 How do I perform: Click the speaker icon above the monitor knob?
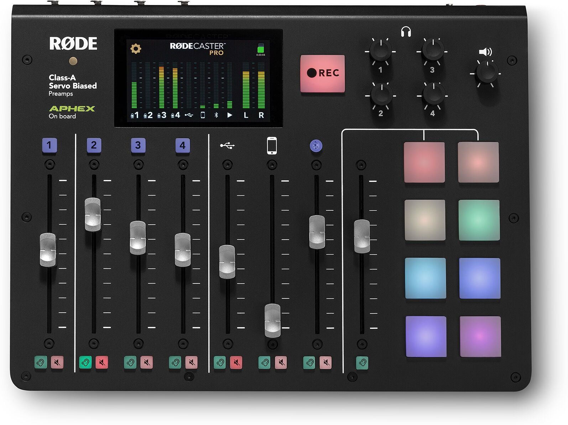[x=485, y=52]
